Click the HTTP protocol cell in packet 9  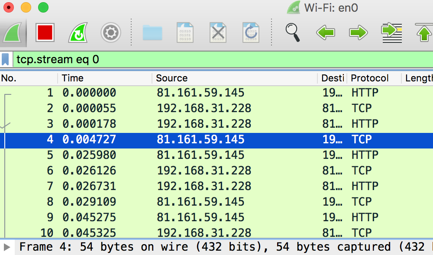pos(365,217)
